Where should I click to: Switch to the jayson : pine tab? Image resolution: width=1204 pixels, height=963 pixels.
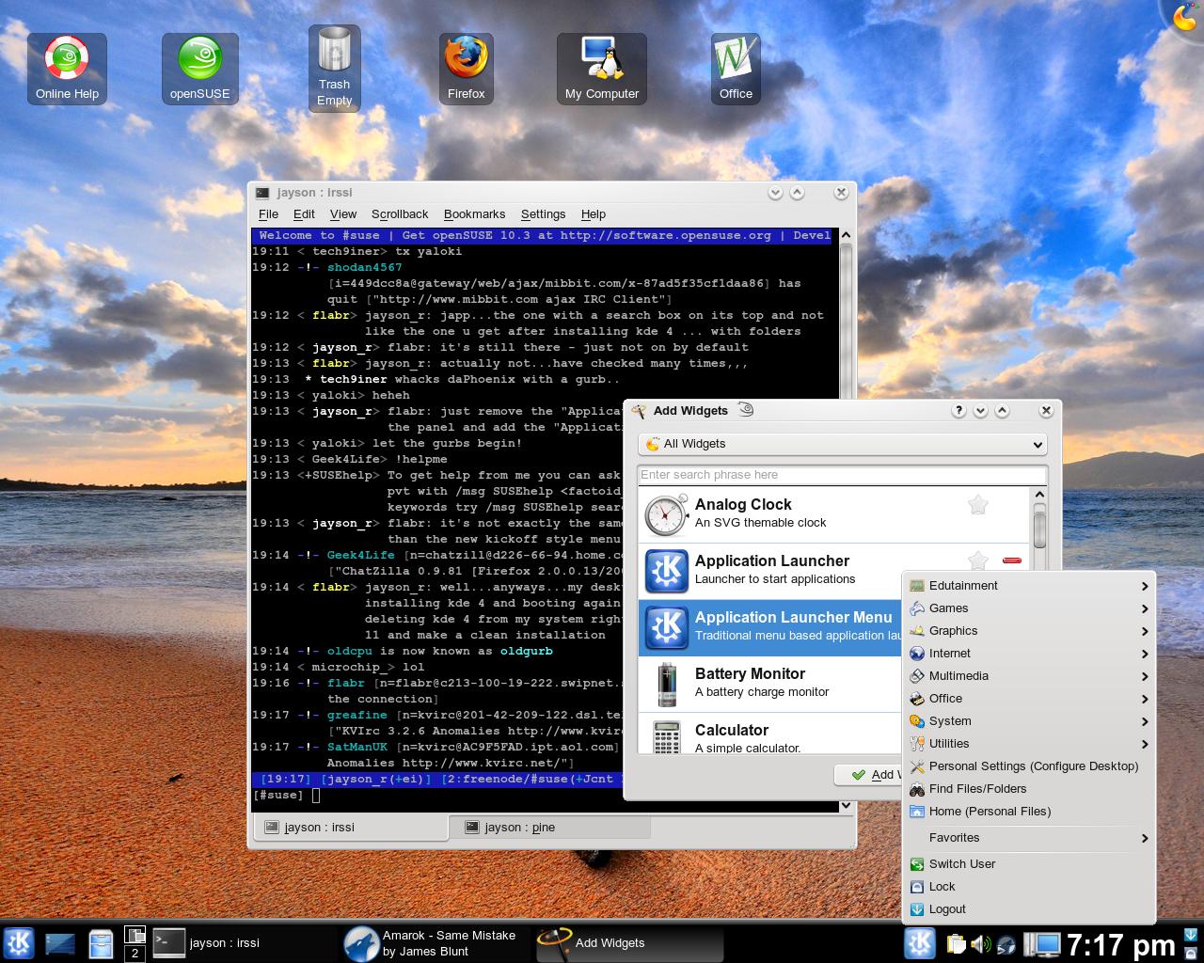(550, 828)
